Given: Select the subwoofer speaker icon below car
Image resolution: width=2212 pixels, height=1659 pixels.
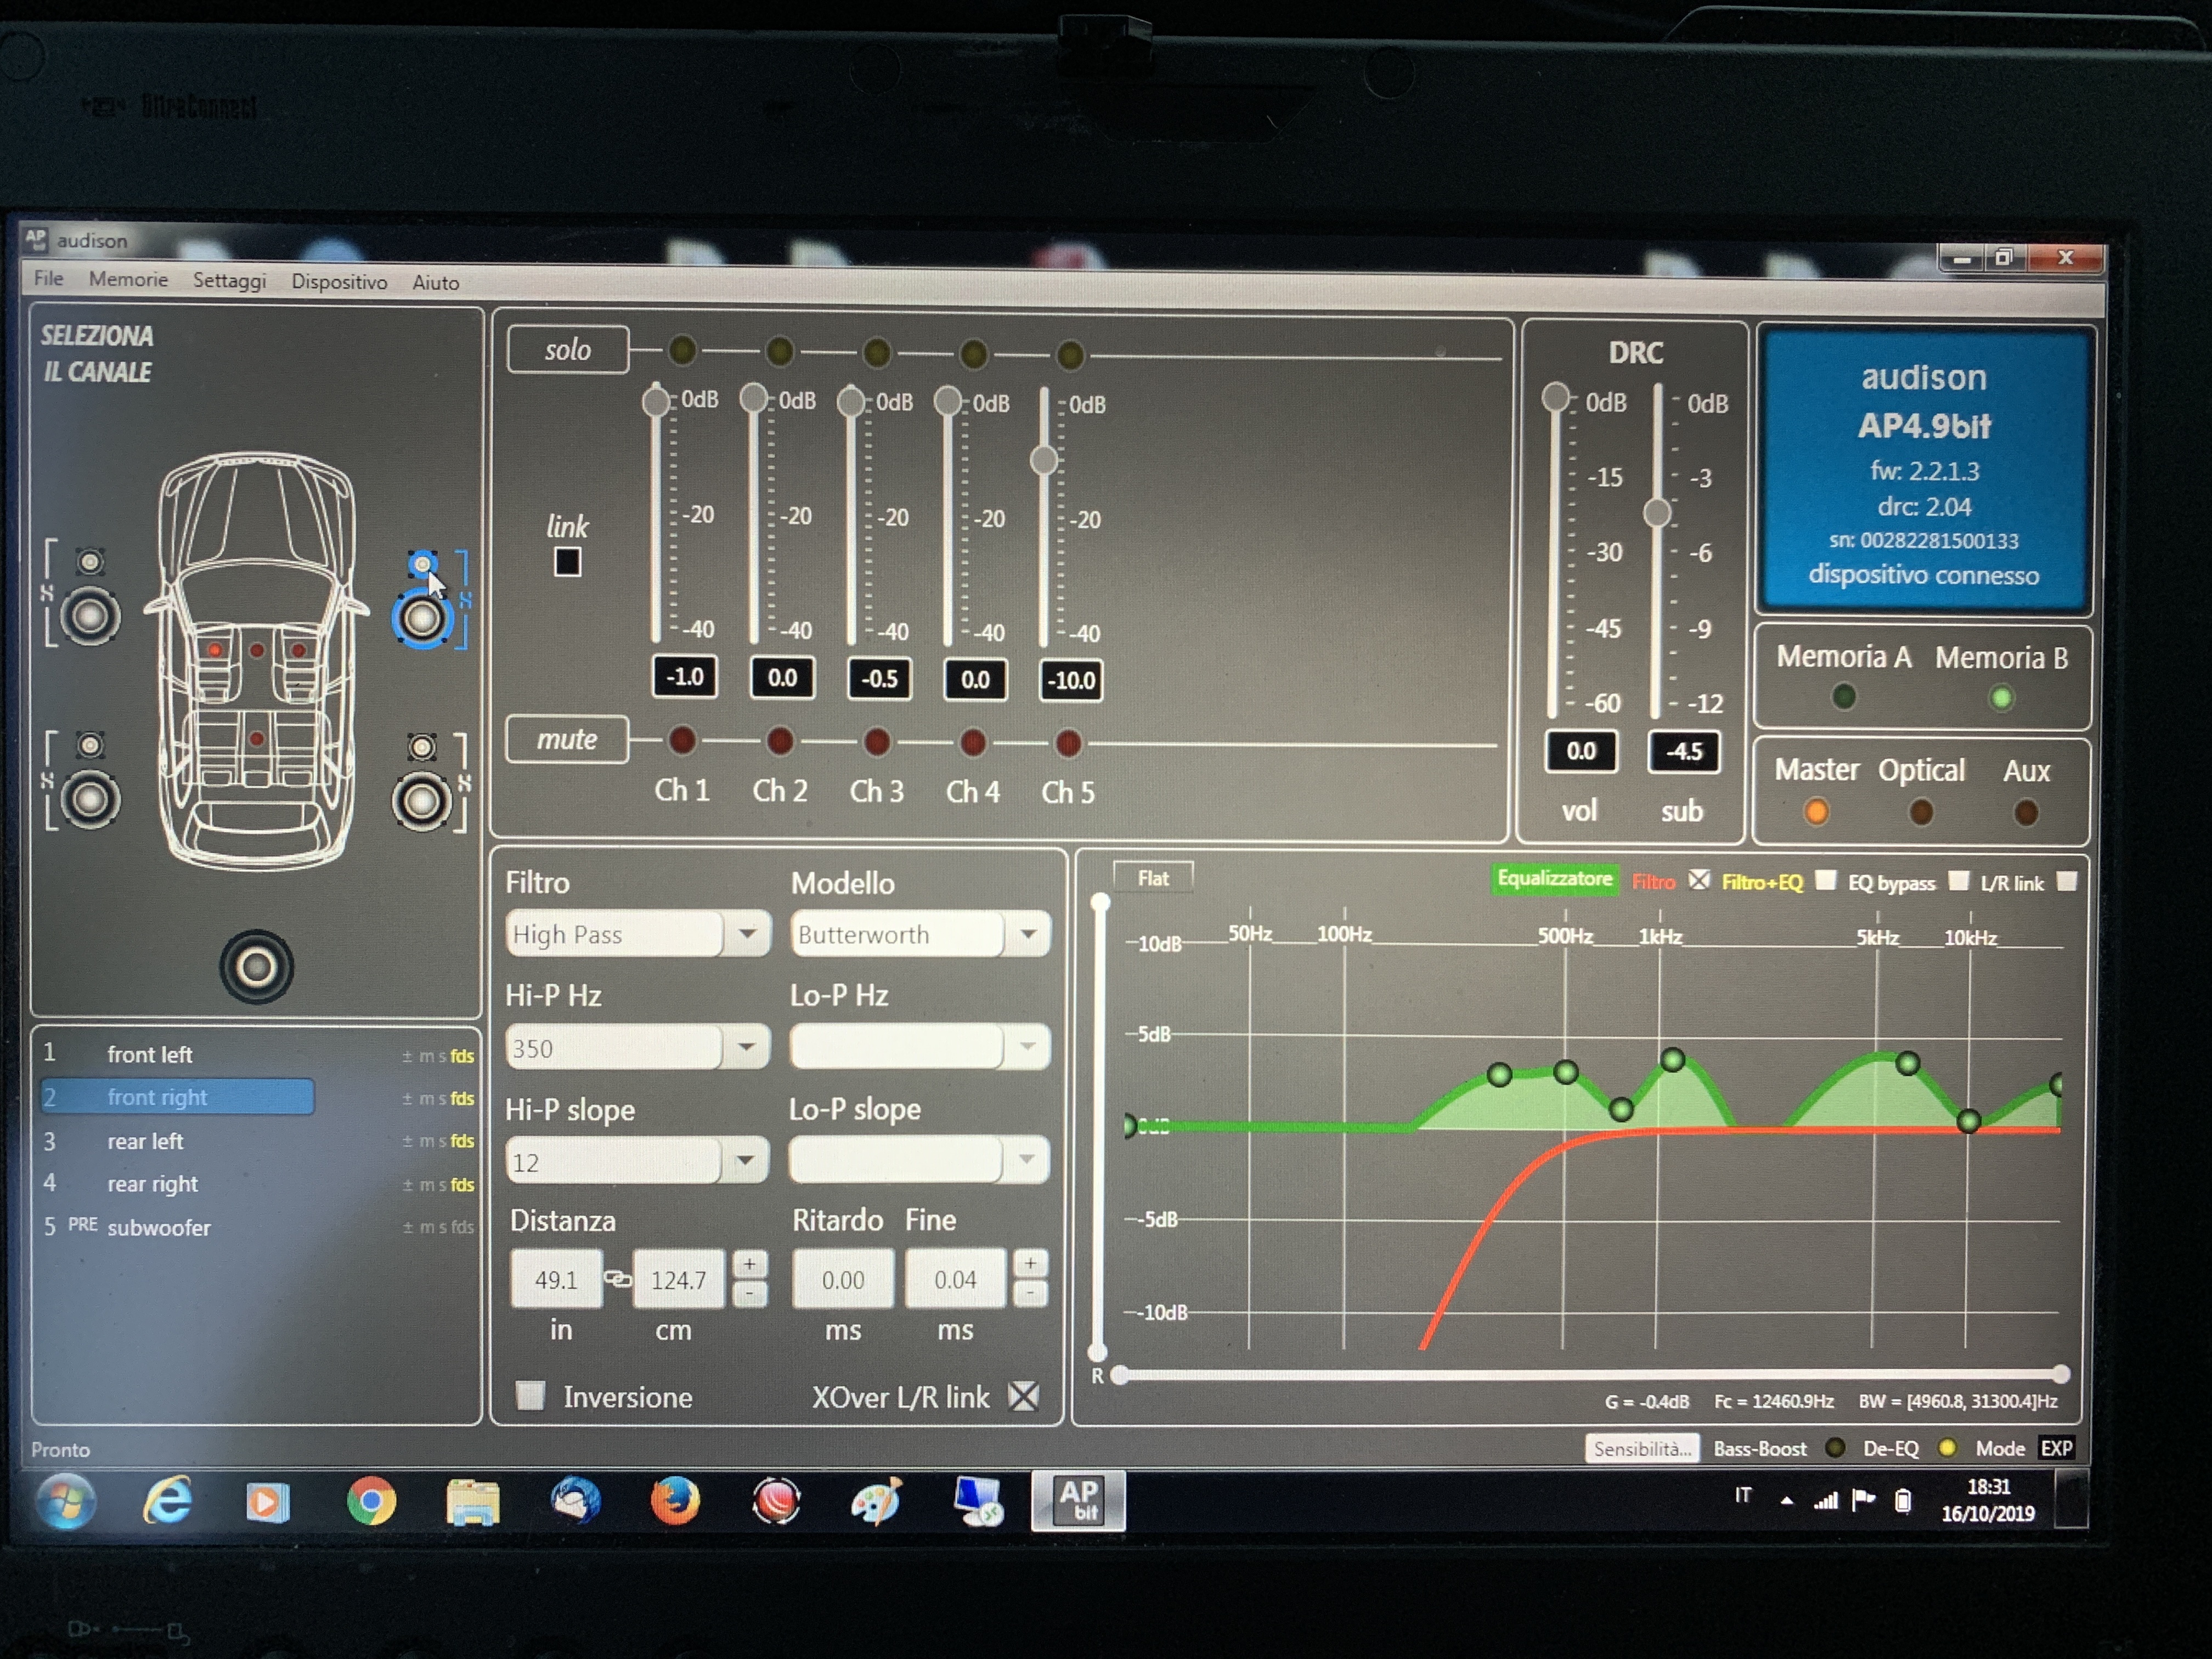Looking at the screenshot, I should pyautogui.click(x=256, y=966).
